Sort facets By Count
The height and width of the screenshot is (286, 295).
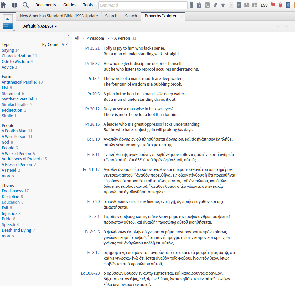click(x=50, y=45)
